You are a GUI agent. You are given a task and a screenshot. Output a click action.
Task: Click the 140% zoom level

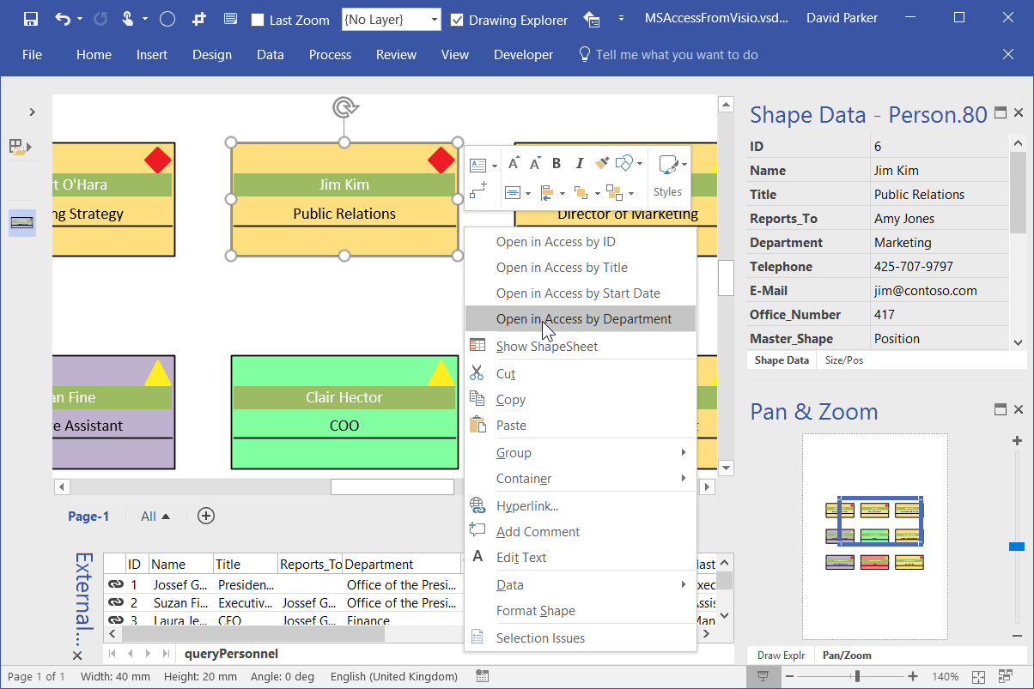click(x=945, y=676)
